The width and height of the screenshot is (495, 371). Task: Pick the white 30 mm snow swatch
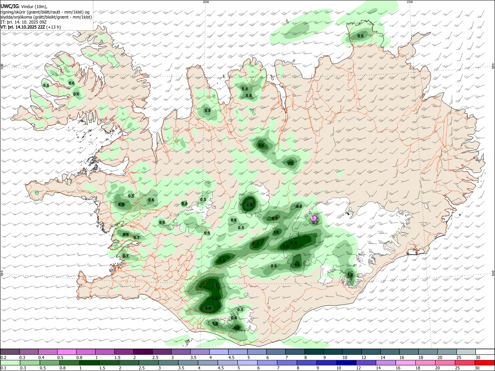click(485, 352)
